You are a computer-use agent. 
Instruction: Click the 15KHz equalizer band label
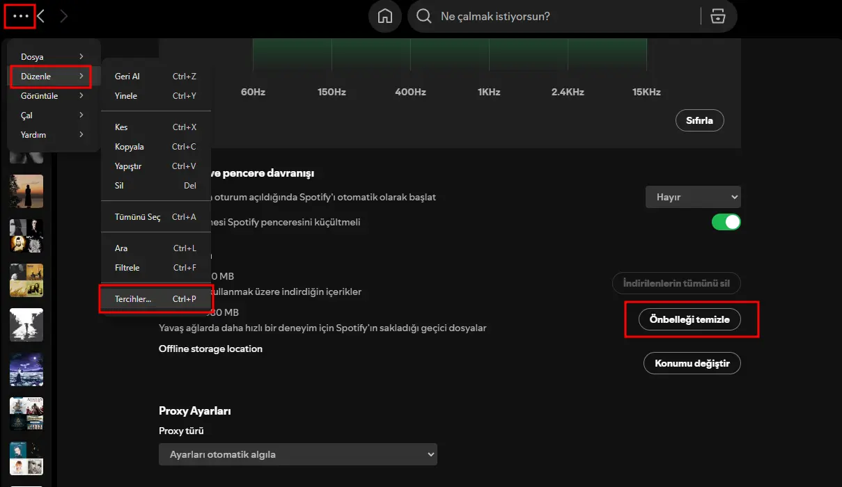pyautogui.click(x=646, y=92)
